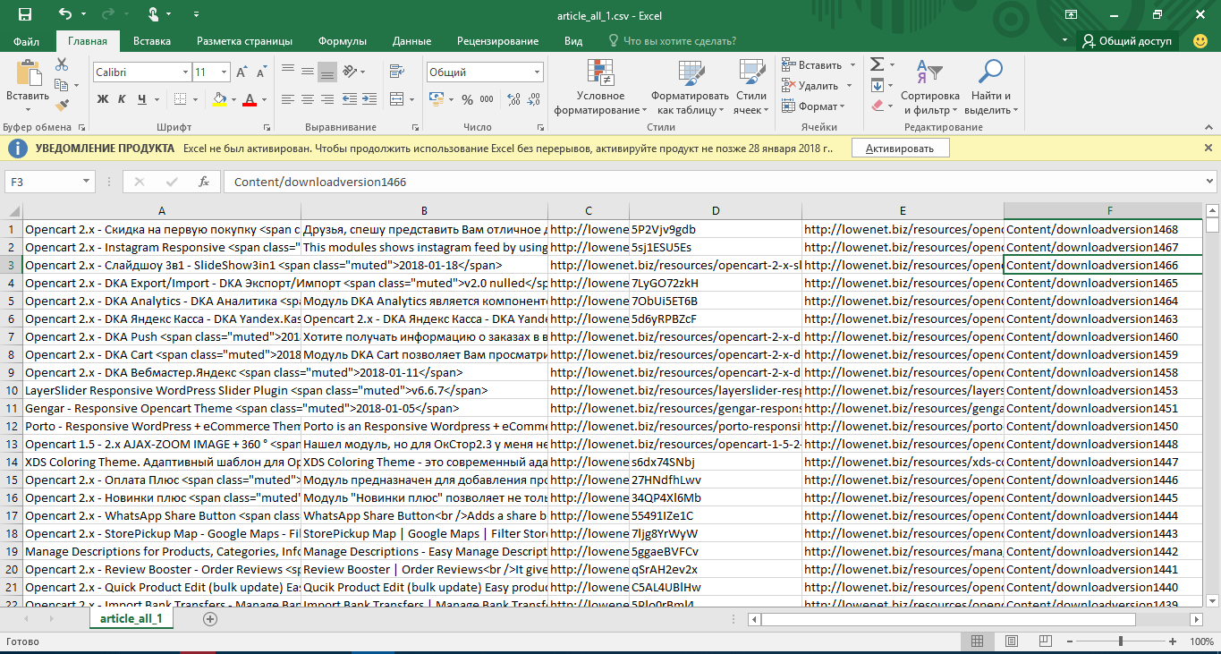1221x654 pixels.
Task: Click the cell borders icon
Action: pyautogui.click(x=182, y=98)
